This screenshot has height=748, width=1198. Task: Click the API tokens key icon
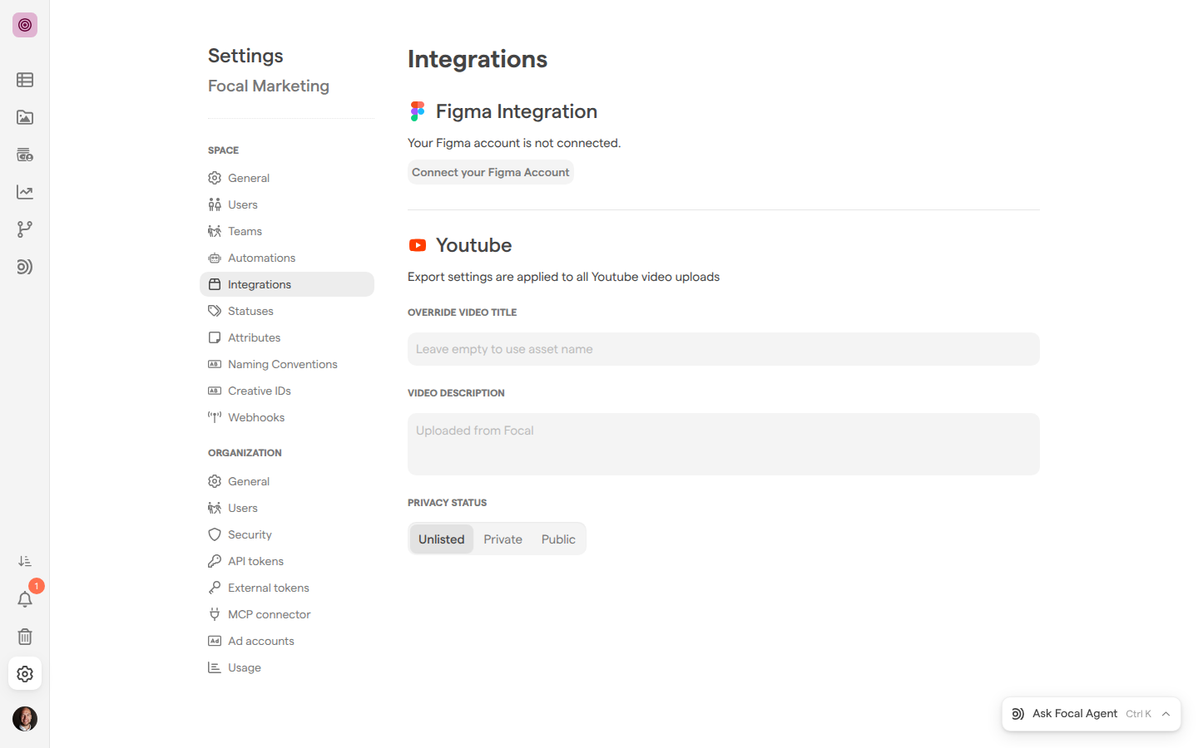(215, 561)
